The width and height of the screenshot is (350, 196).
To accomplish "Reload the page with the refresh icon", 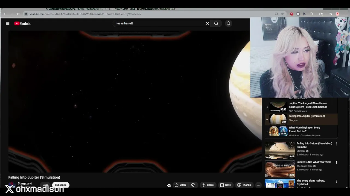I will (18, 14).
